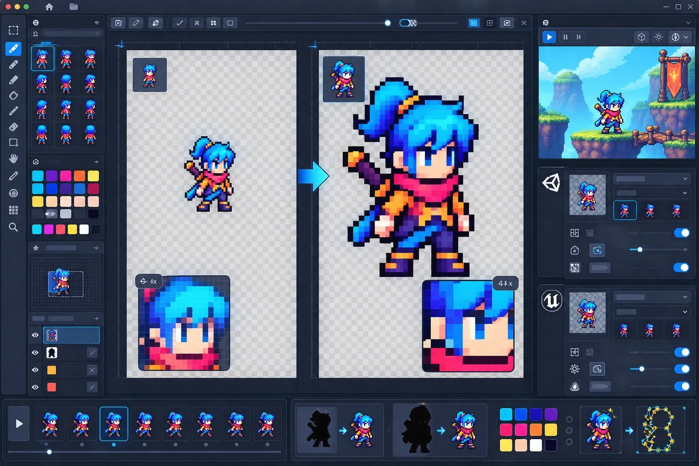Viewport: 699px width, 466px height.
Task: Toggle visibility of the orange swatch layer
Action: point(35,370)
